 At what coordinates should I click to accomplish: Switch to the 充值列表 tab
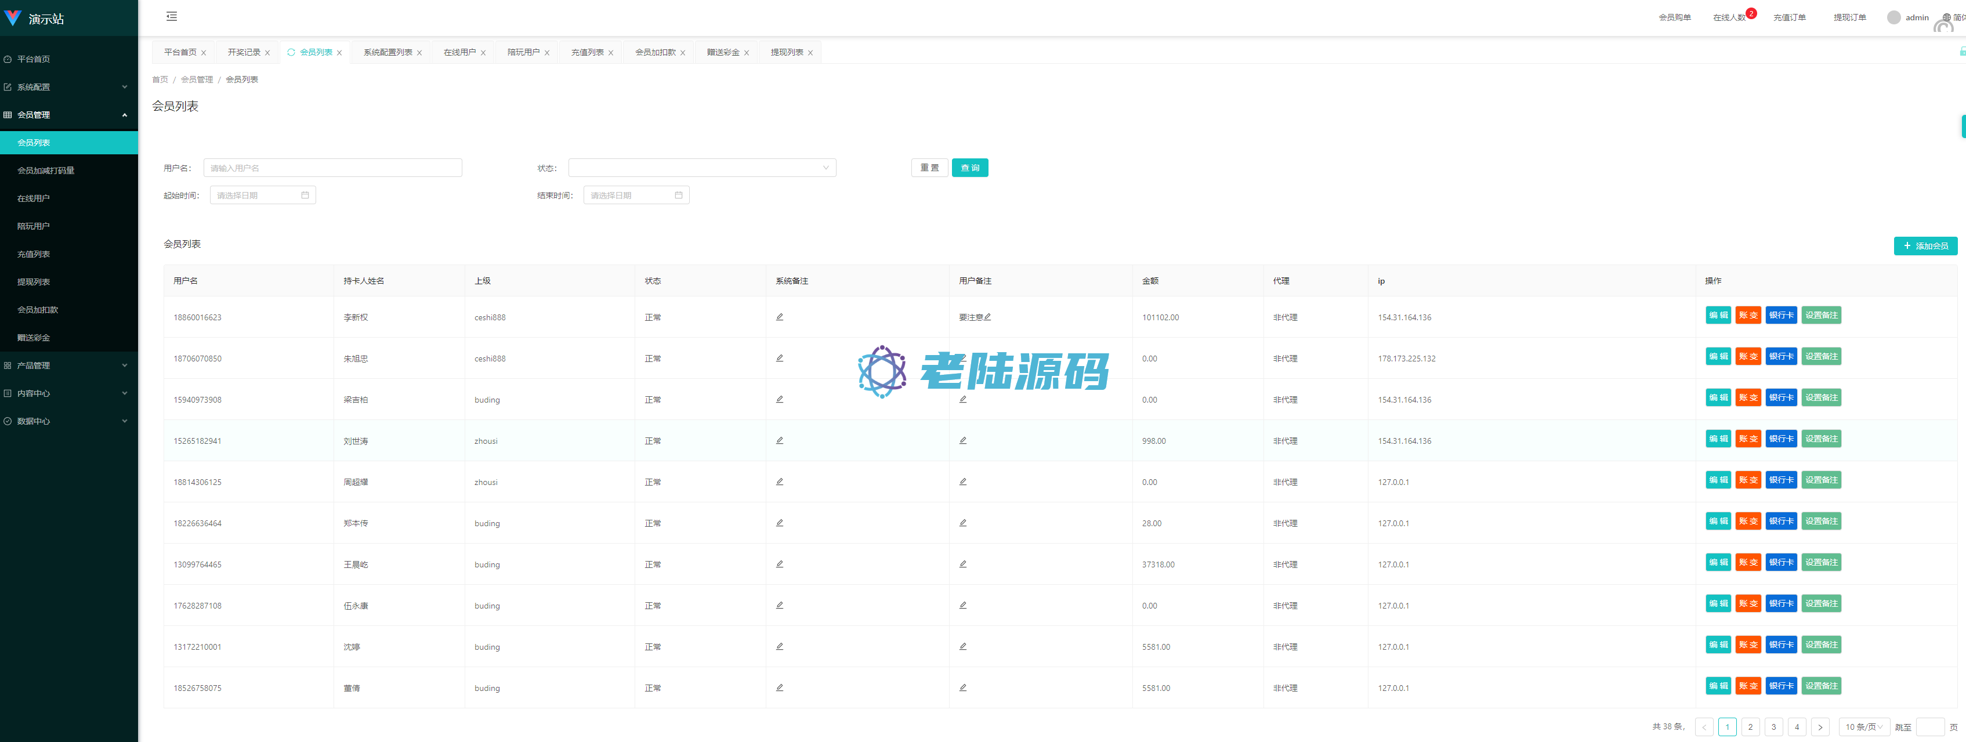(587, 52)
